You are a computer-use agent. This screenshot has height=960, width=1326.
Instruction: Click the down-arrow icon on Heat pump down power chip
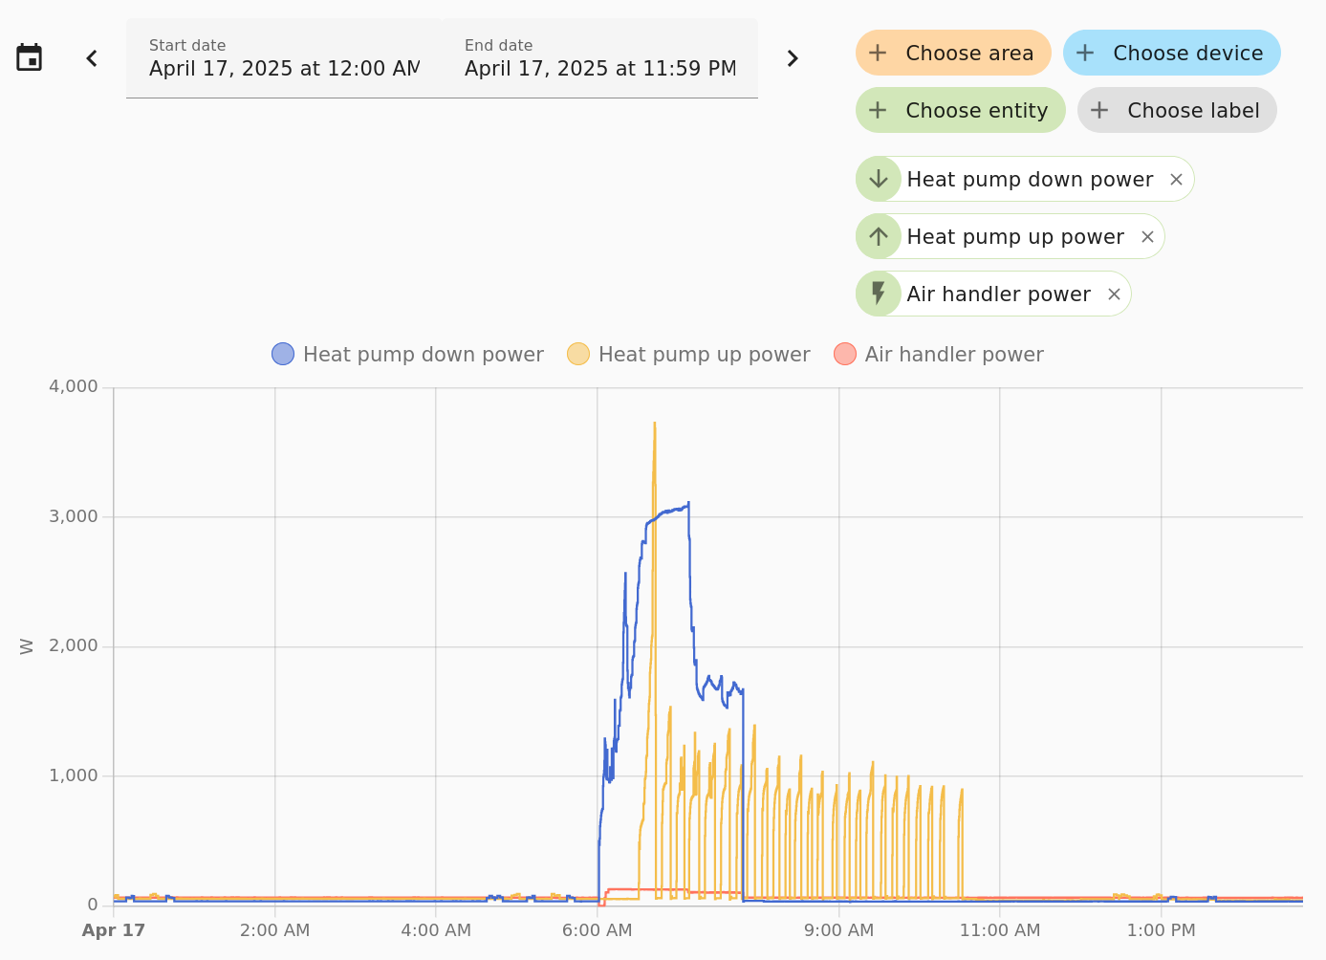879,179
